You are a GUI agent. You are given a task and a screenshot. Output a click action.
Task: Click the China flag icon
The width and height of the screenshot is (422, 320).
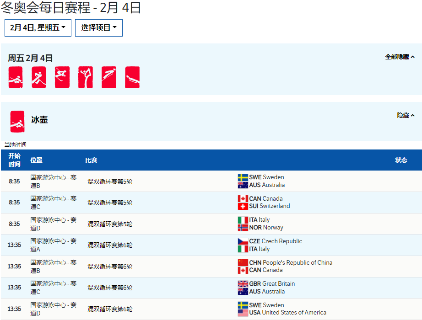(243, 262)
